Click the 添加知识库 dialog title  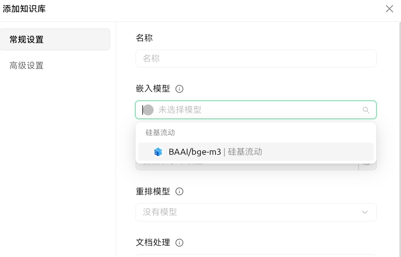coord(24,9)
